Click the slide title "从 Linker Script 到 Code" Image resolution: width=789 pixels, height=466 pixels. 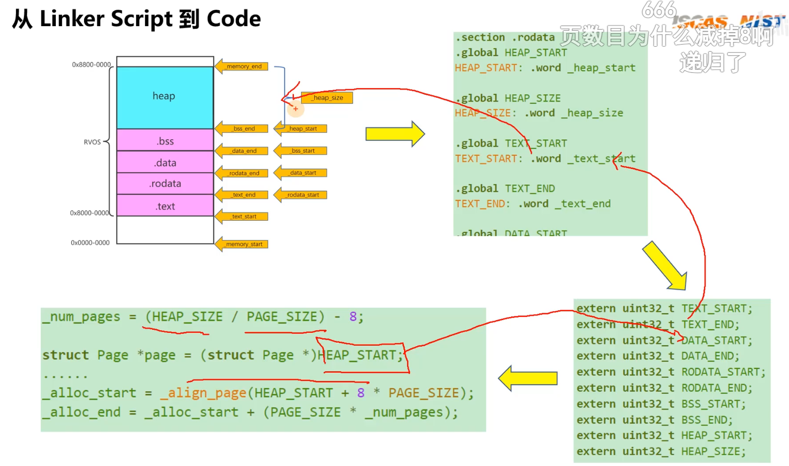tap(136, 19)
